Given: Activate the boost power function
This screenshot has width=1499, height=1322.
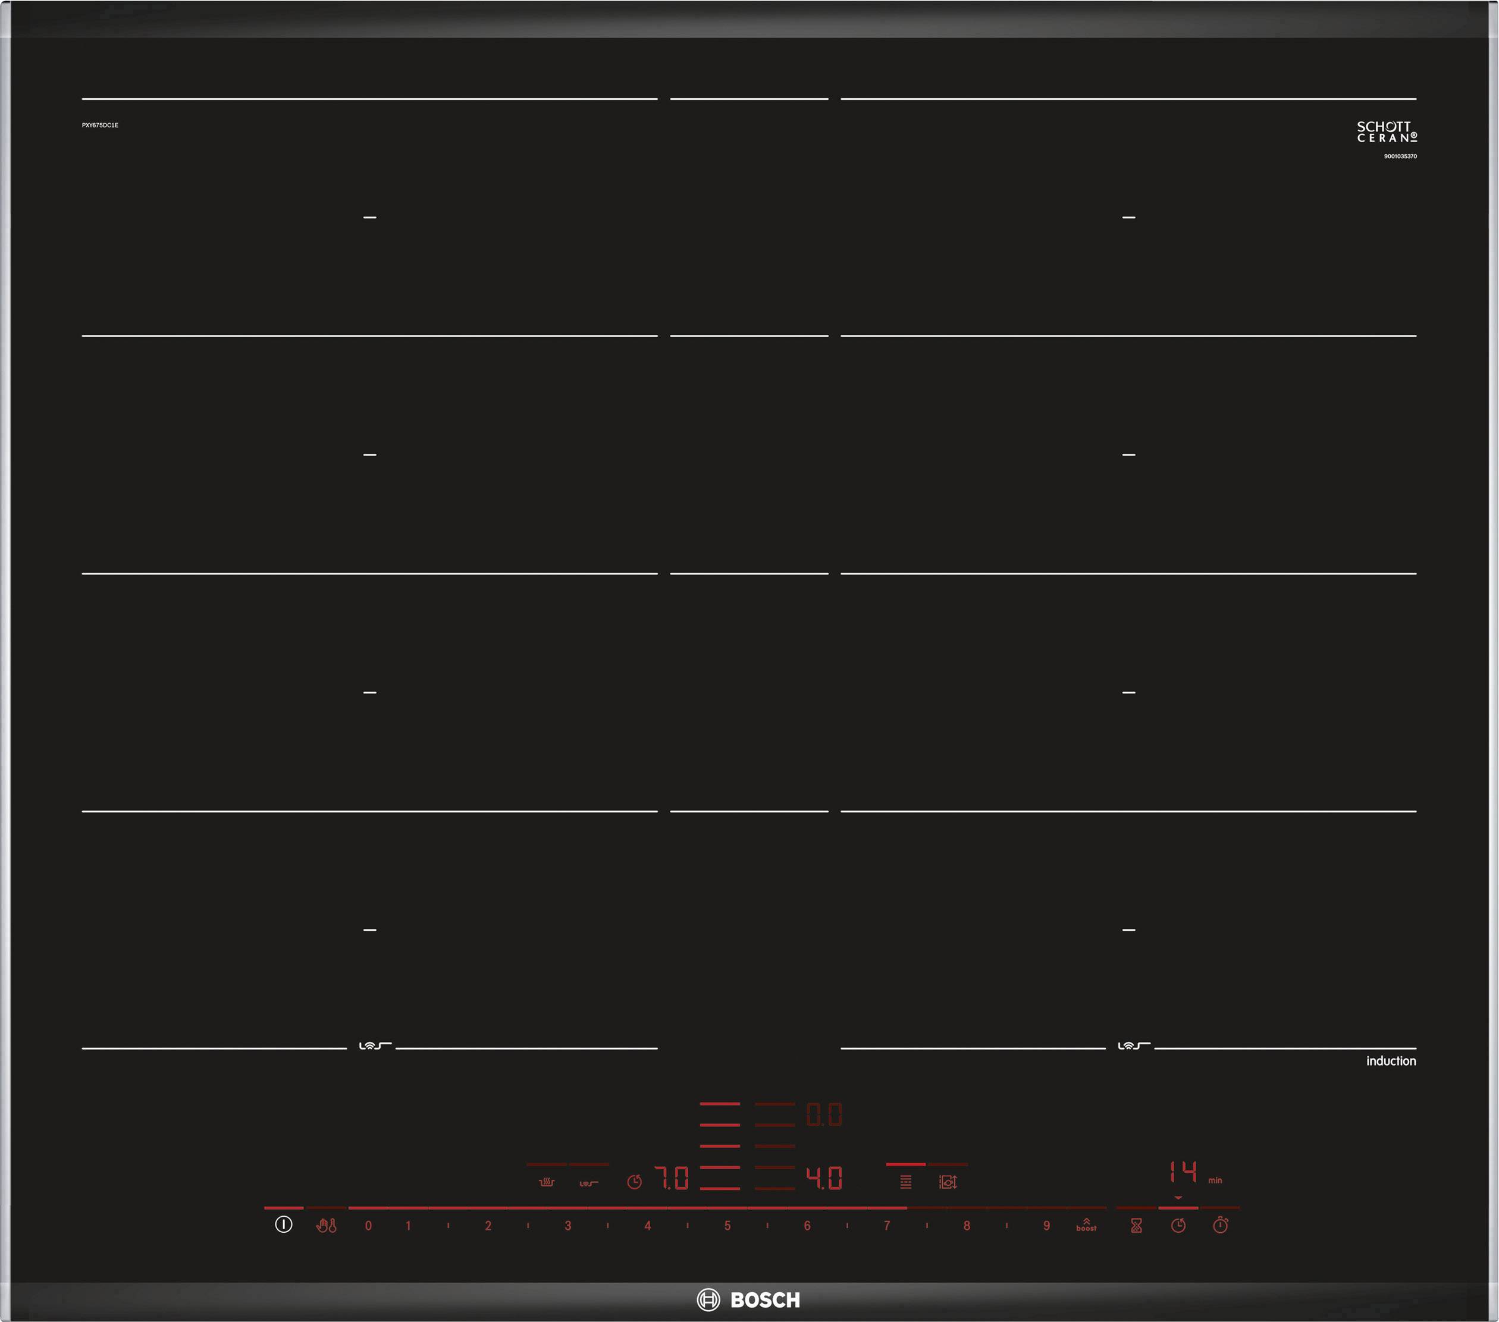Looking at the screenshot, I should [1086, 1225].
